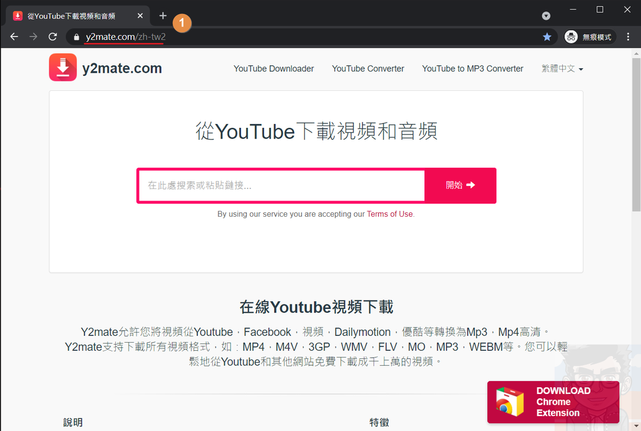Click the scrollbar down arrow
Screen dimensions: 641x431
click(x=637, y=427)
